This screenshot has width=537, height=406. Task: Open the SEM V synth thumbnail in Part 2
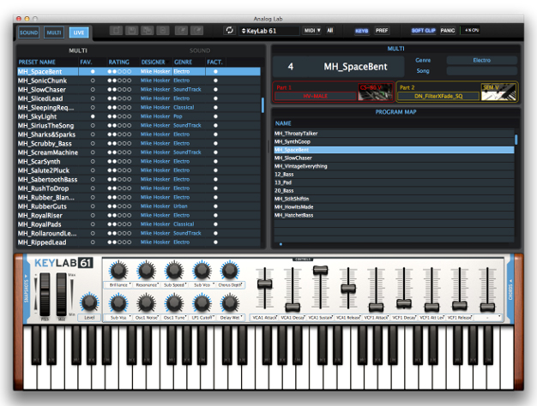click(494, 92)
